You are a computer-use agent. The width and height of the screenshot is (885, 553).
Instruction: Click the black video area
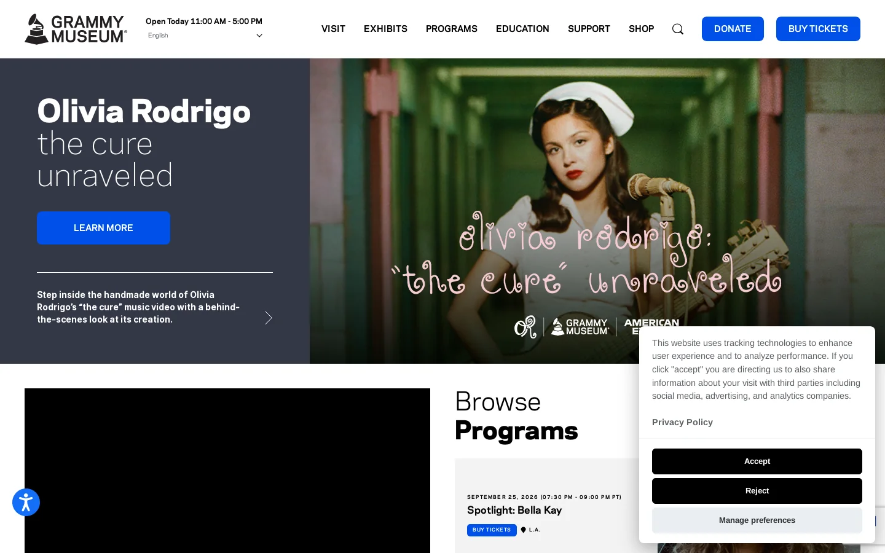(227, 471)
